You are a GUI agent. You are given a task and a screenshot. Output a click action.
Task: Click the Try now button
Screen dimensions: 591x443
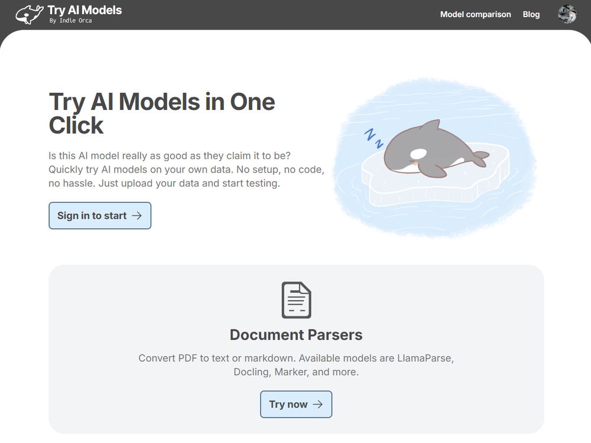295,404
